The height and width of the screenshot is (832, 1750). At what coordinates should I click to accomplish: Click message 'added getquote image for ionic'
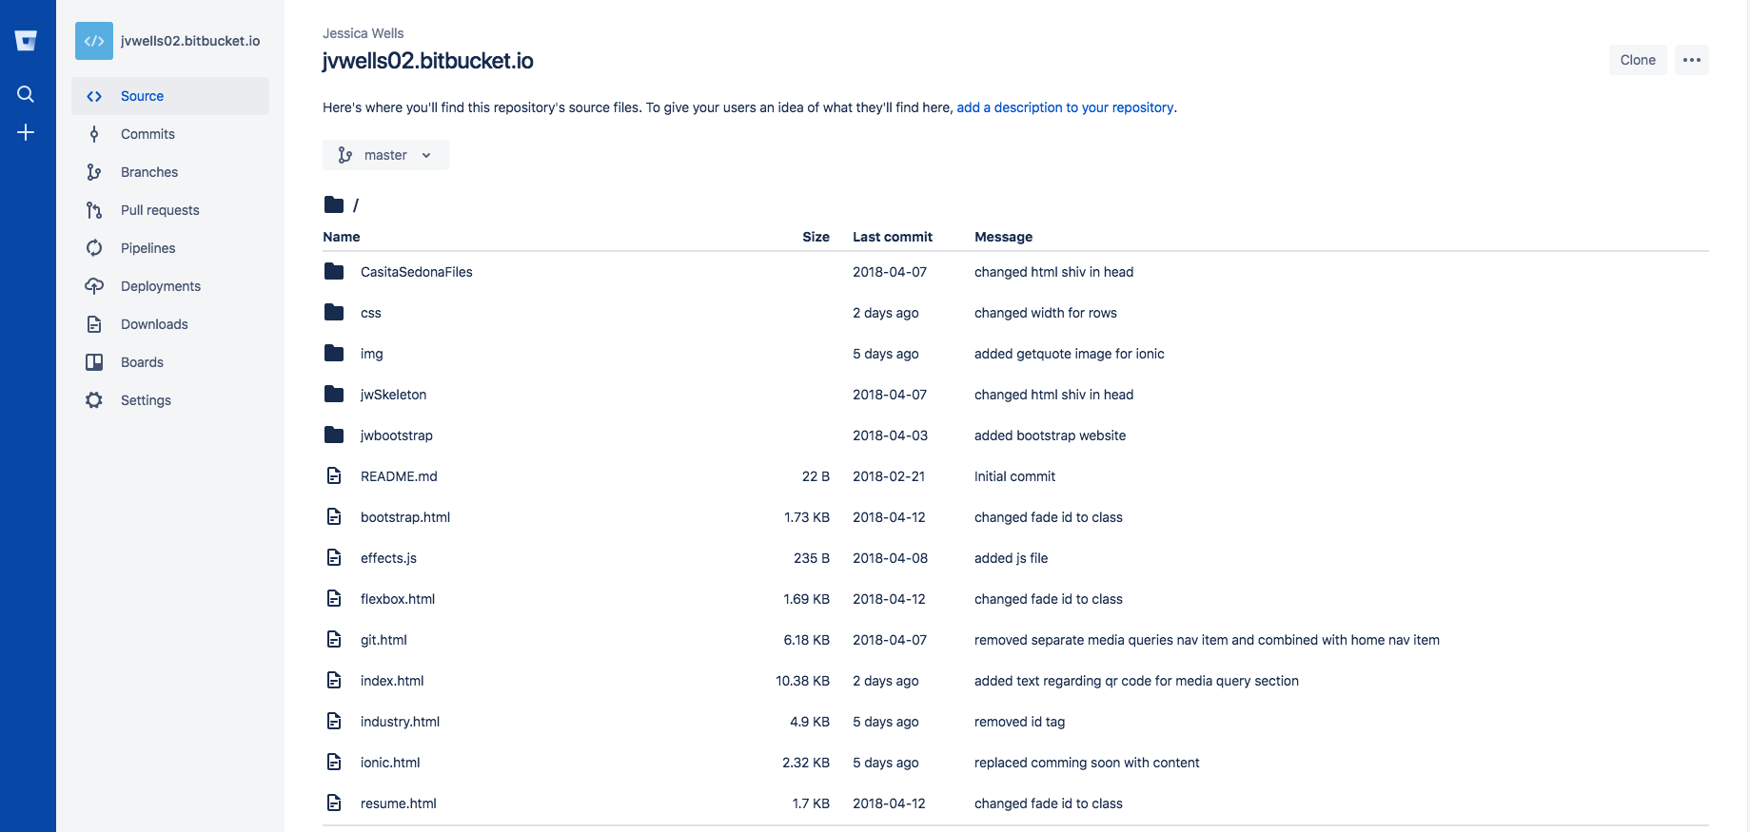pos(1070,354)
